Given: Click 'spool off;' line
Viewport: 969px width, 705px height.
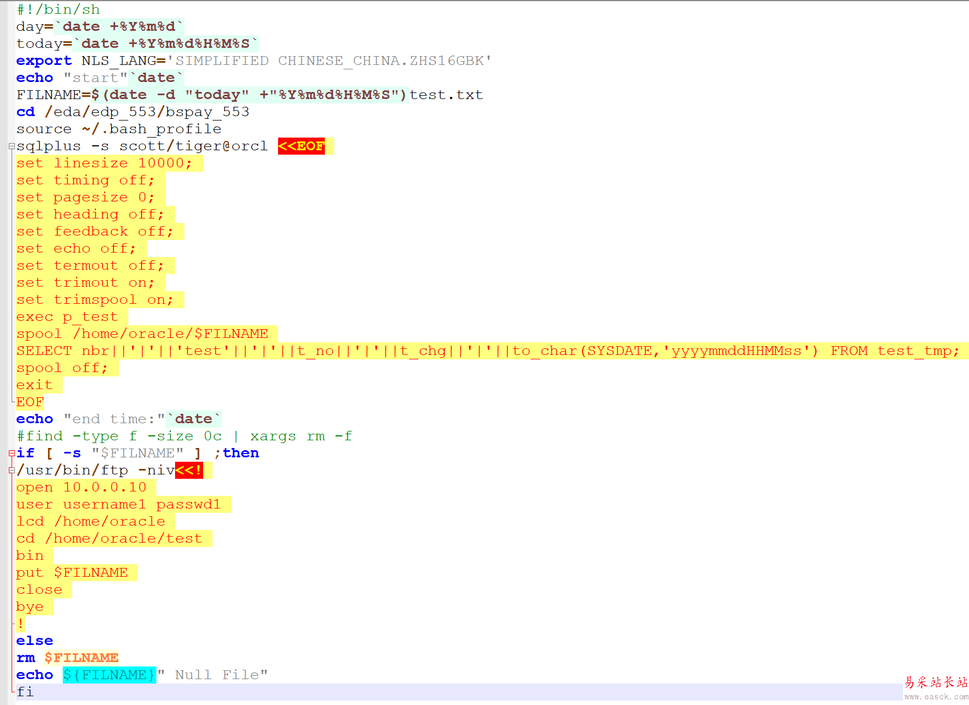Looking at the screenshot, I should tap(62, 368).
